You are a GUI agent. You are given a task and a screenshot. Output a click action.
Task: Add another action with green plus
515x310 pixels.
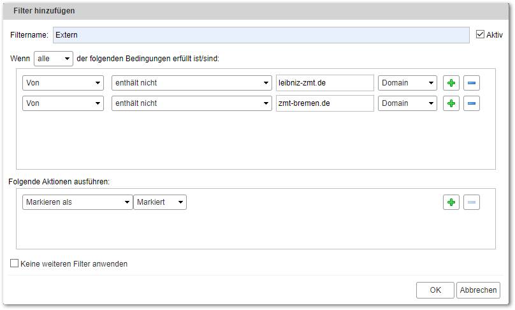[x=451, y=202]
